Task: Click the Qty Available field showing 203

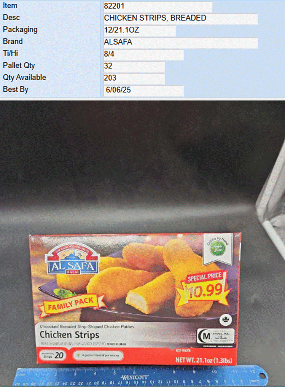Action: [134, 79]
